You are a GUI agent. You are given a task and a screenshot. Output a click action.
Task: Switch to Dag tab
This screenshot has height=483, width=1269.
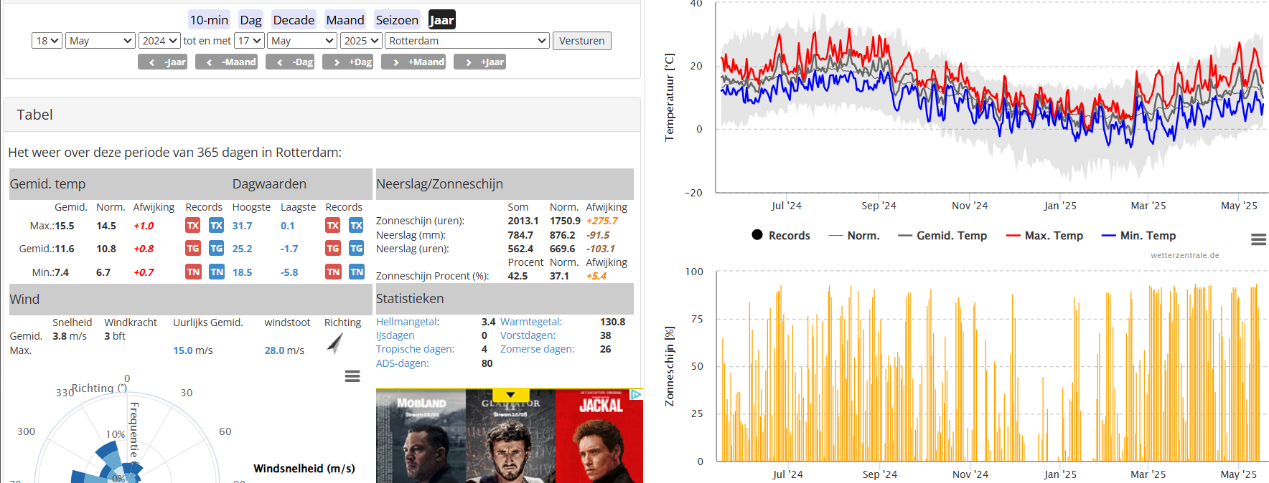(250, 20)
